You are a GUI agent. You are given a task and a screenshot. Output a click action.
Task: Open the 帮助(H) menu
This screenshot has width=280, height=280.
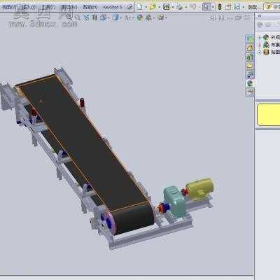click(x=90, y=7)
